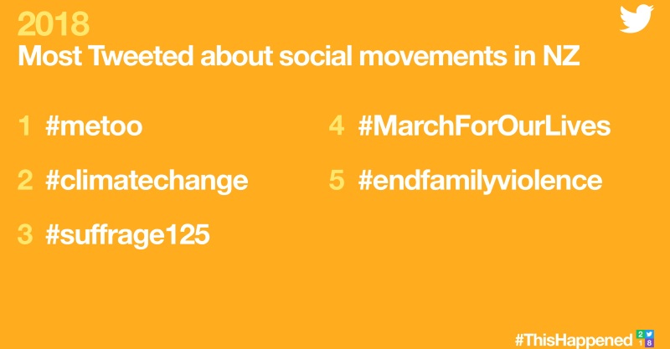
Task: Open the #climatechange hashtag
Action: click(147, 181)
